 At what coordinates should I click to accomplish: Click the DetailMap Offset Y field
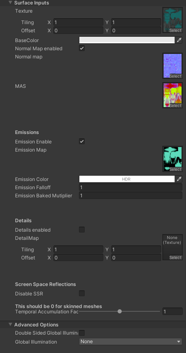coord(136,257)
